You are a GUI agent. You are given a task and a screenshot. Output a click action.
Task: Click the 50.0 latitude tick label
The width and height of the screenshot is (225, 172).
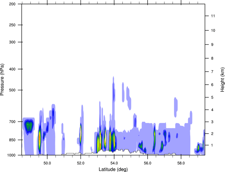pos(47,163)
